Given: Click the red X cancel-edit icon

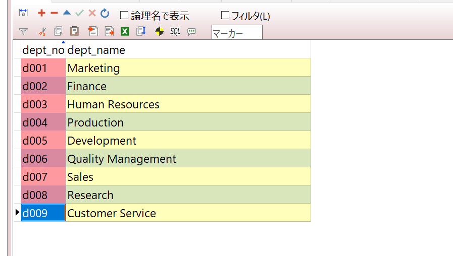Looking at the screenshot, I should (92, 13).
